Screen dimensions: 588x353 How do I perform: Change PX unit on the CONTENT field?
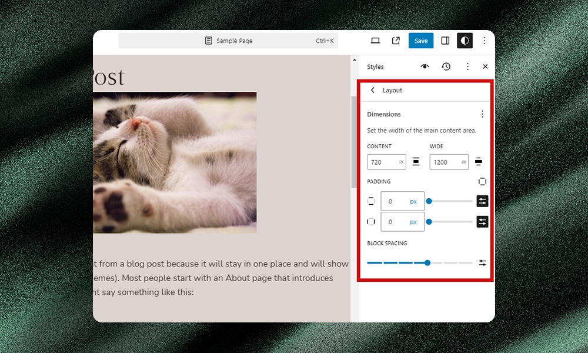400,162
